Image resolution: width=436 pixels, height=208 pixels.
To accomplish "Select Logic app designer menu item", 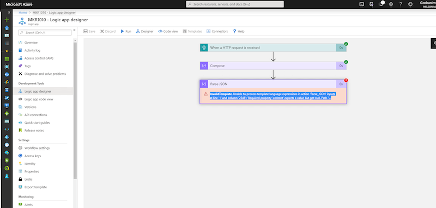I will [x=43, y=91].
